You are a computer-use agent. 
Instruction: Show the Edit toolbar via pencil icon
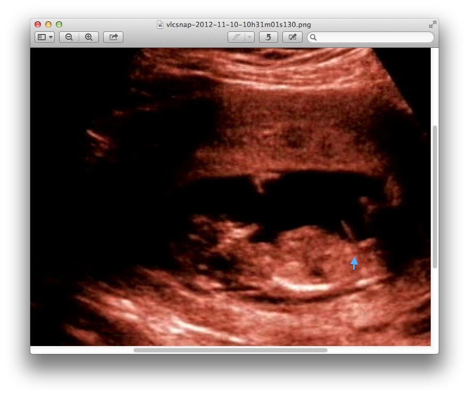pyautogui.click(x=292, y=37)
